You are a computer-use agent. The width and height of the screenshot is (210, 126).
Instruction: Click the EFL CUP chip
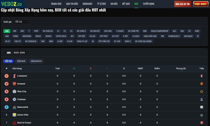coord(117,41)
